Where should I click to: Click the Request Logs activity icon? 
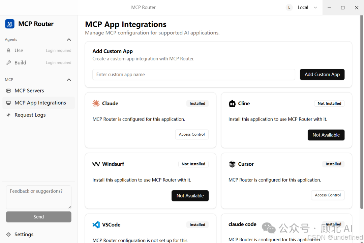[x=8, y=115]
